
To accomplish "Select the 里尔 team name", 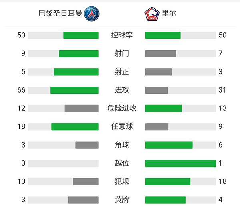I will 169,14.
